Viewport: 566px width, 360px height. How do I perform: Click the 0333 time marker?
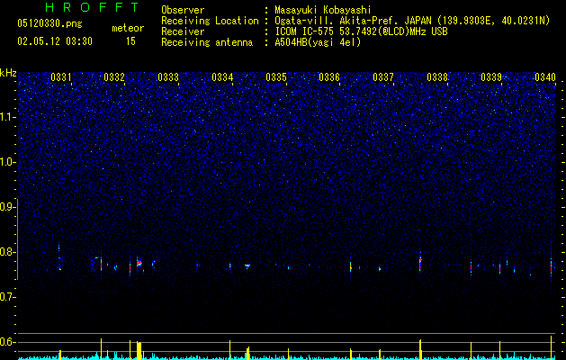[x=168, y=77]
